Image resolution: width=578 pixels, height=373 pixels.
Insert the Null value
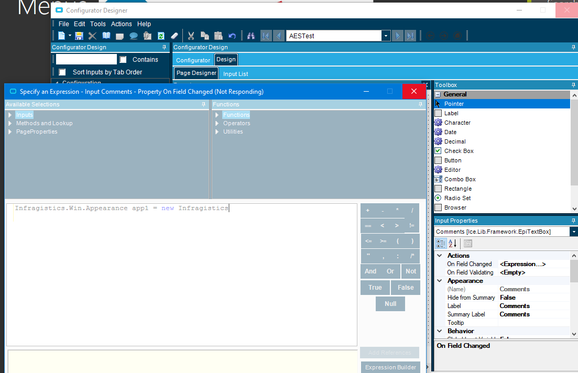tap(390, 304)
